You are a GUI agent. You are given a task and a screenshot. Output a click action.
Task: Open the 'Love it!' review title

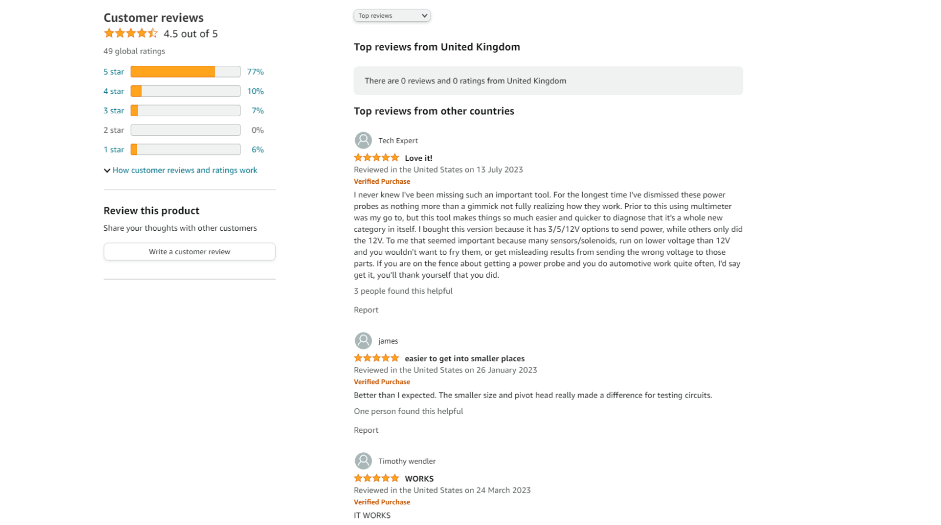pyautogui.click(x=418, y=158)
